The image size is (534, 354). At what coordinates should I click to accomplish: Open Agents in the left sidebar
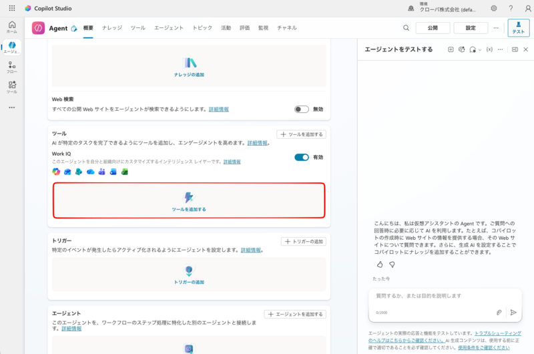pos(12,47)
